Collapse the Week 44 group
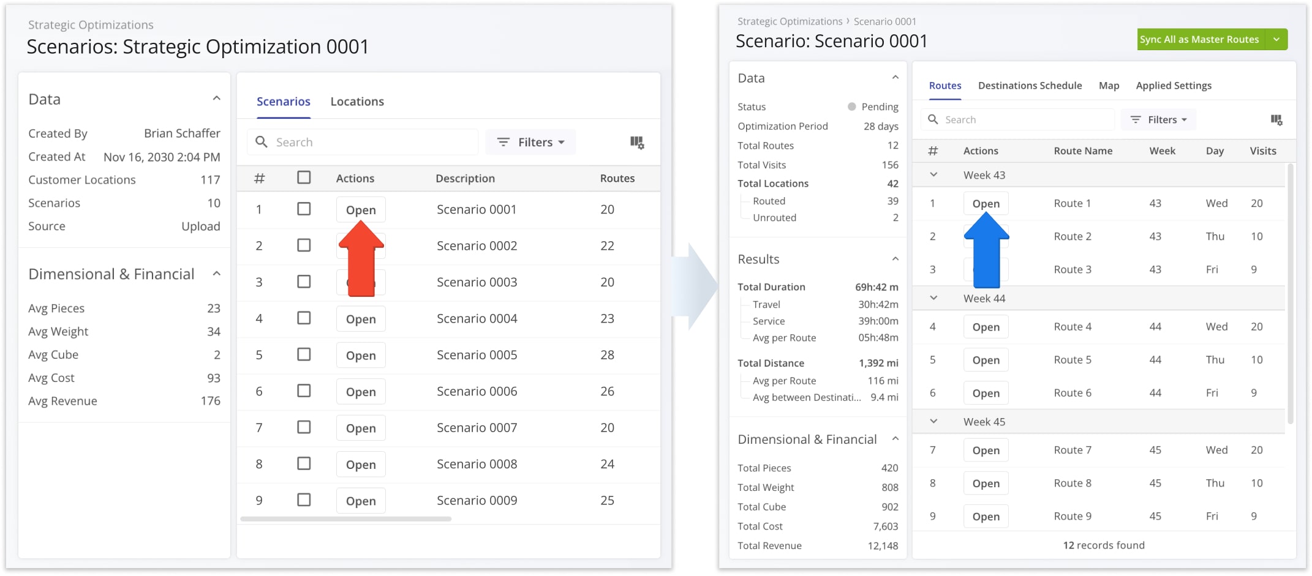This screenshot has width=1312, height=576. click(933, 298)
